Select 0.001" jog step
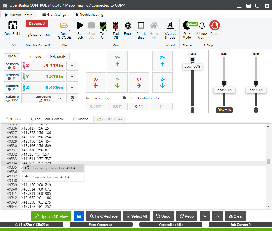272x231 pixels. [96, 107]
